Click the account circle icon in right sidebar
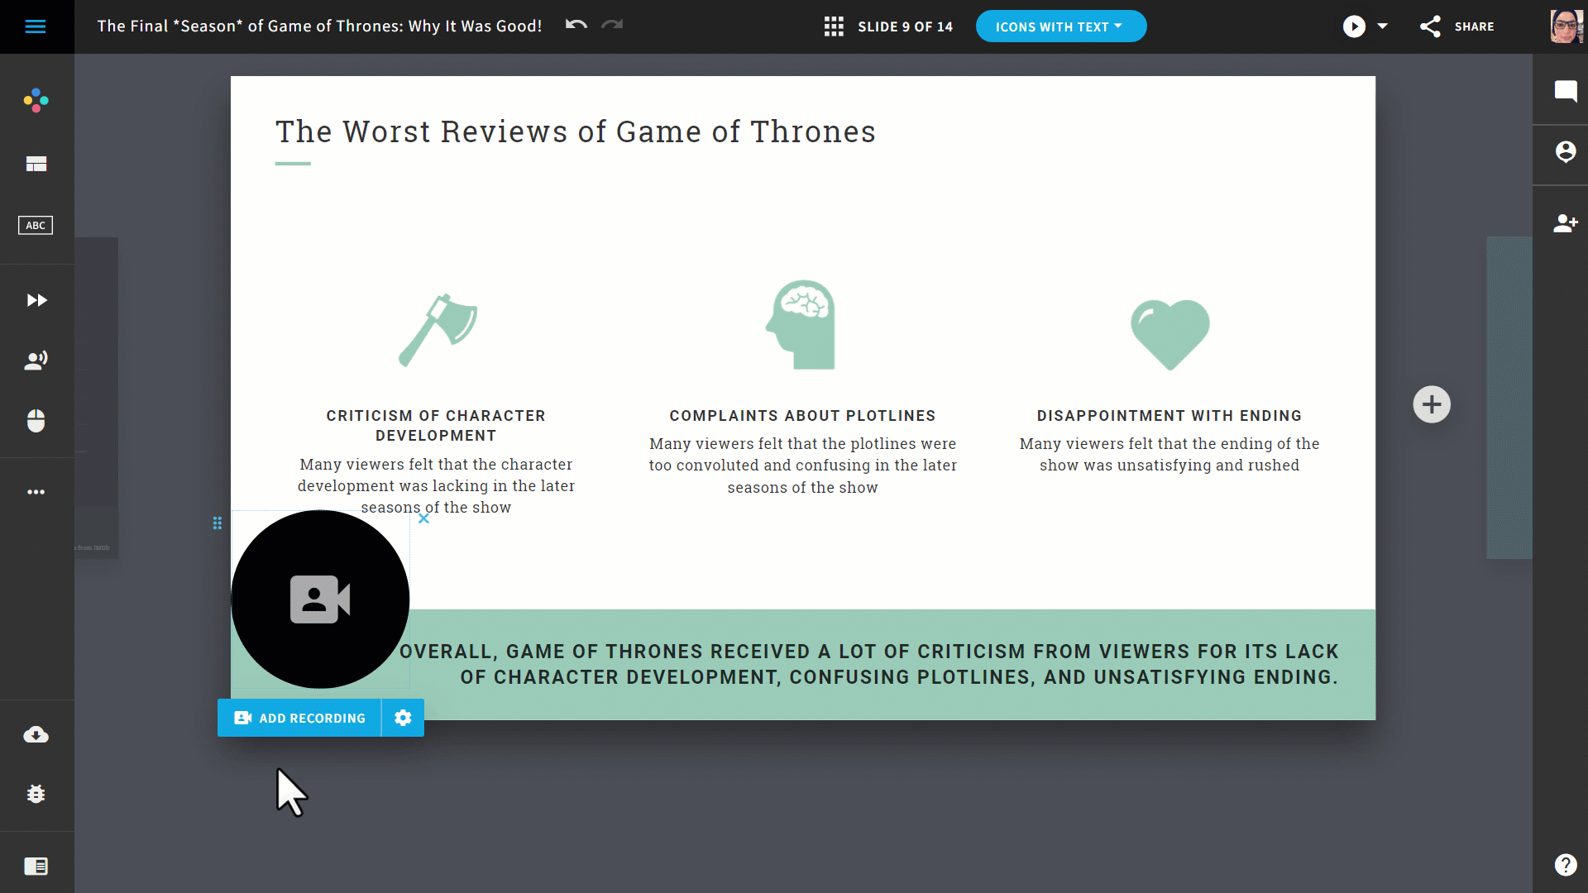Viewport: 1588px width, 893px height. pyautogui.click(x=1566, y=152)
